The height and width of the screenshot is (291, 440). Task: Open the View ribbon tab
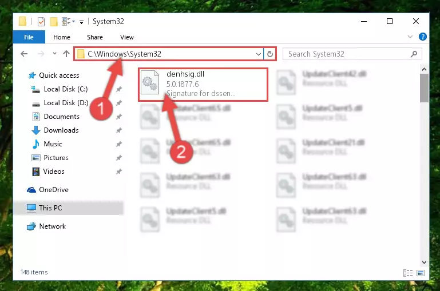(x=127, y=37)
